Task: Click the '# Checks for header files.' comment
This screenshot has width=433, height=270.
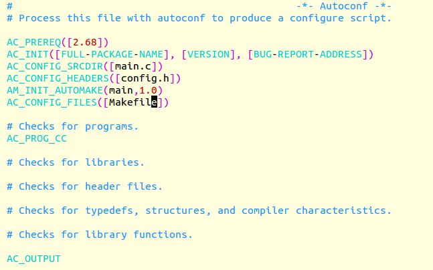Action: point(84,186)
